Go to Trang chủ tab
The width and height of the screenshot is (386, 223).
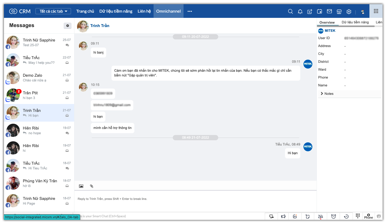(85, 11)
